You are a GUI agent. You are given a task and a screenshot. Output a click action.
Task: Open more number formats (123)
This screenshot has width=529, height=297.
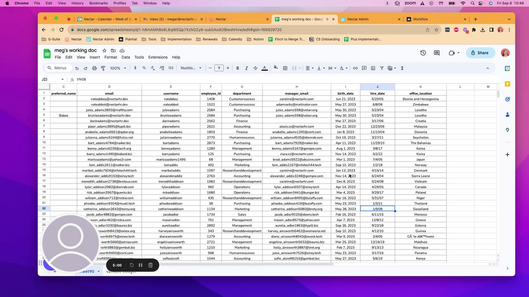171,68
